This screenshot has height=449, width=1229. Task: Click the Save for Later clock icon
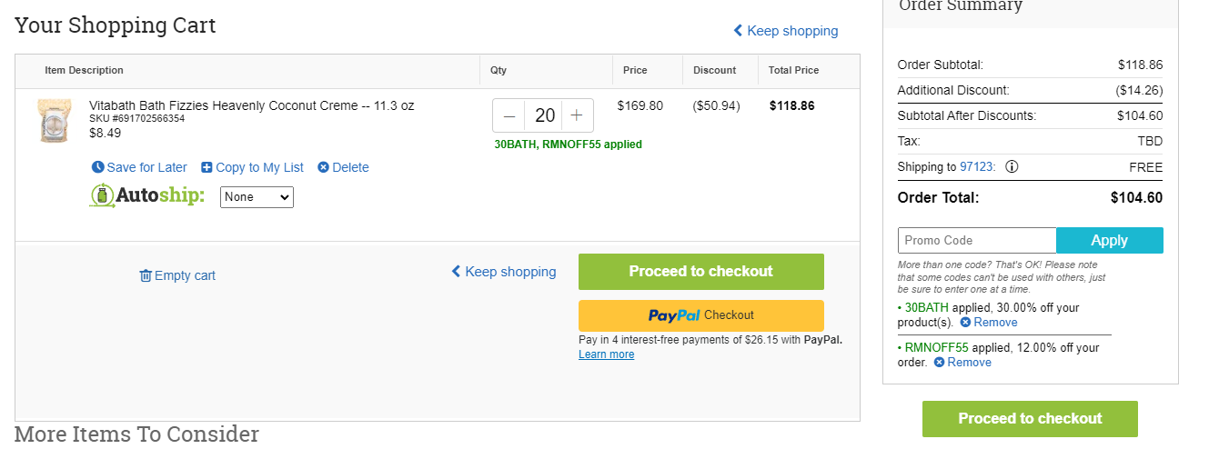point(98,167)
